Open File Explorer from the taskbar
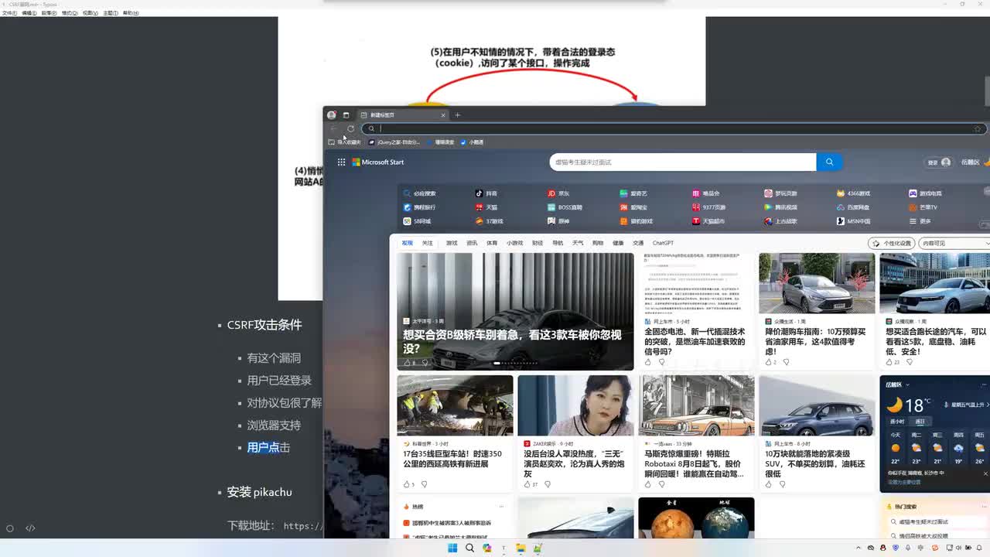 521,548
